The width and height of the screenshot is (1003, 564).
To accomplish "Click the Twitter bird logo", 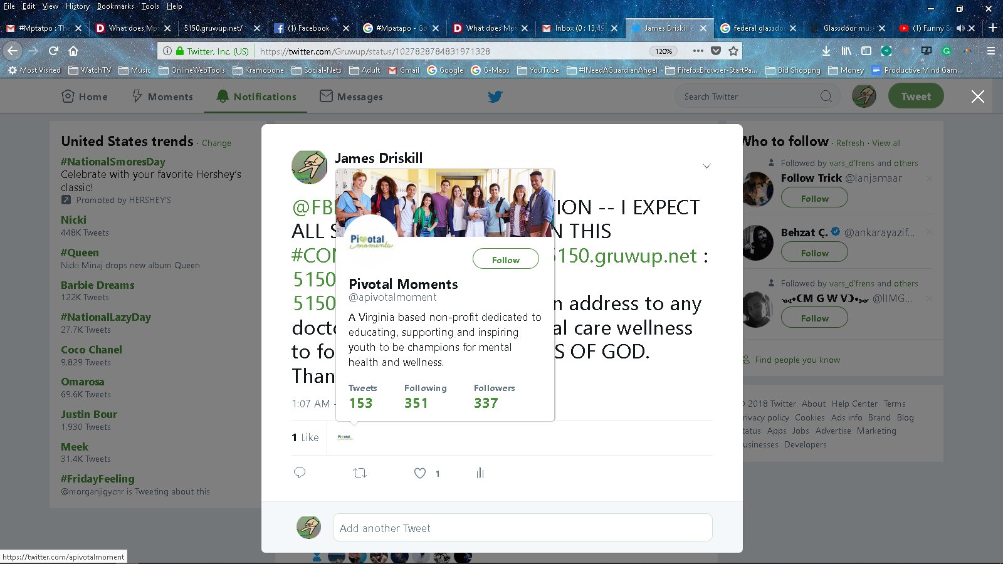I will (x=495, y=97).
